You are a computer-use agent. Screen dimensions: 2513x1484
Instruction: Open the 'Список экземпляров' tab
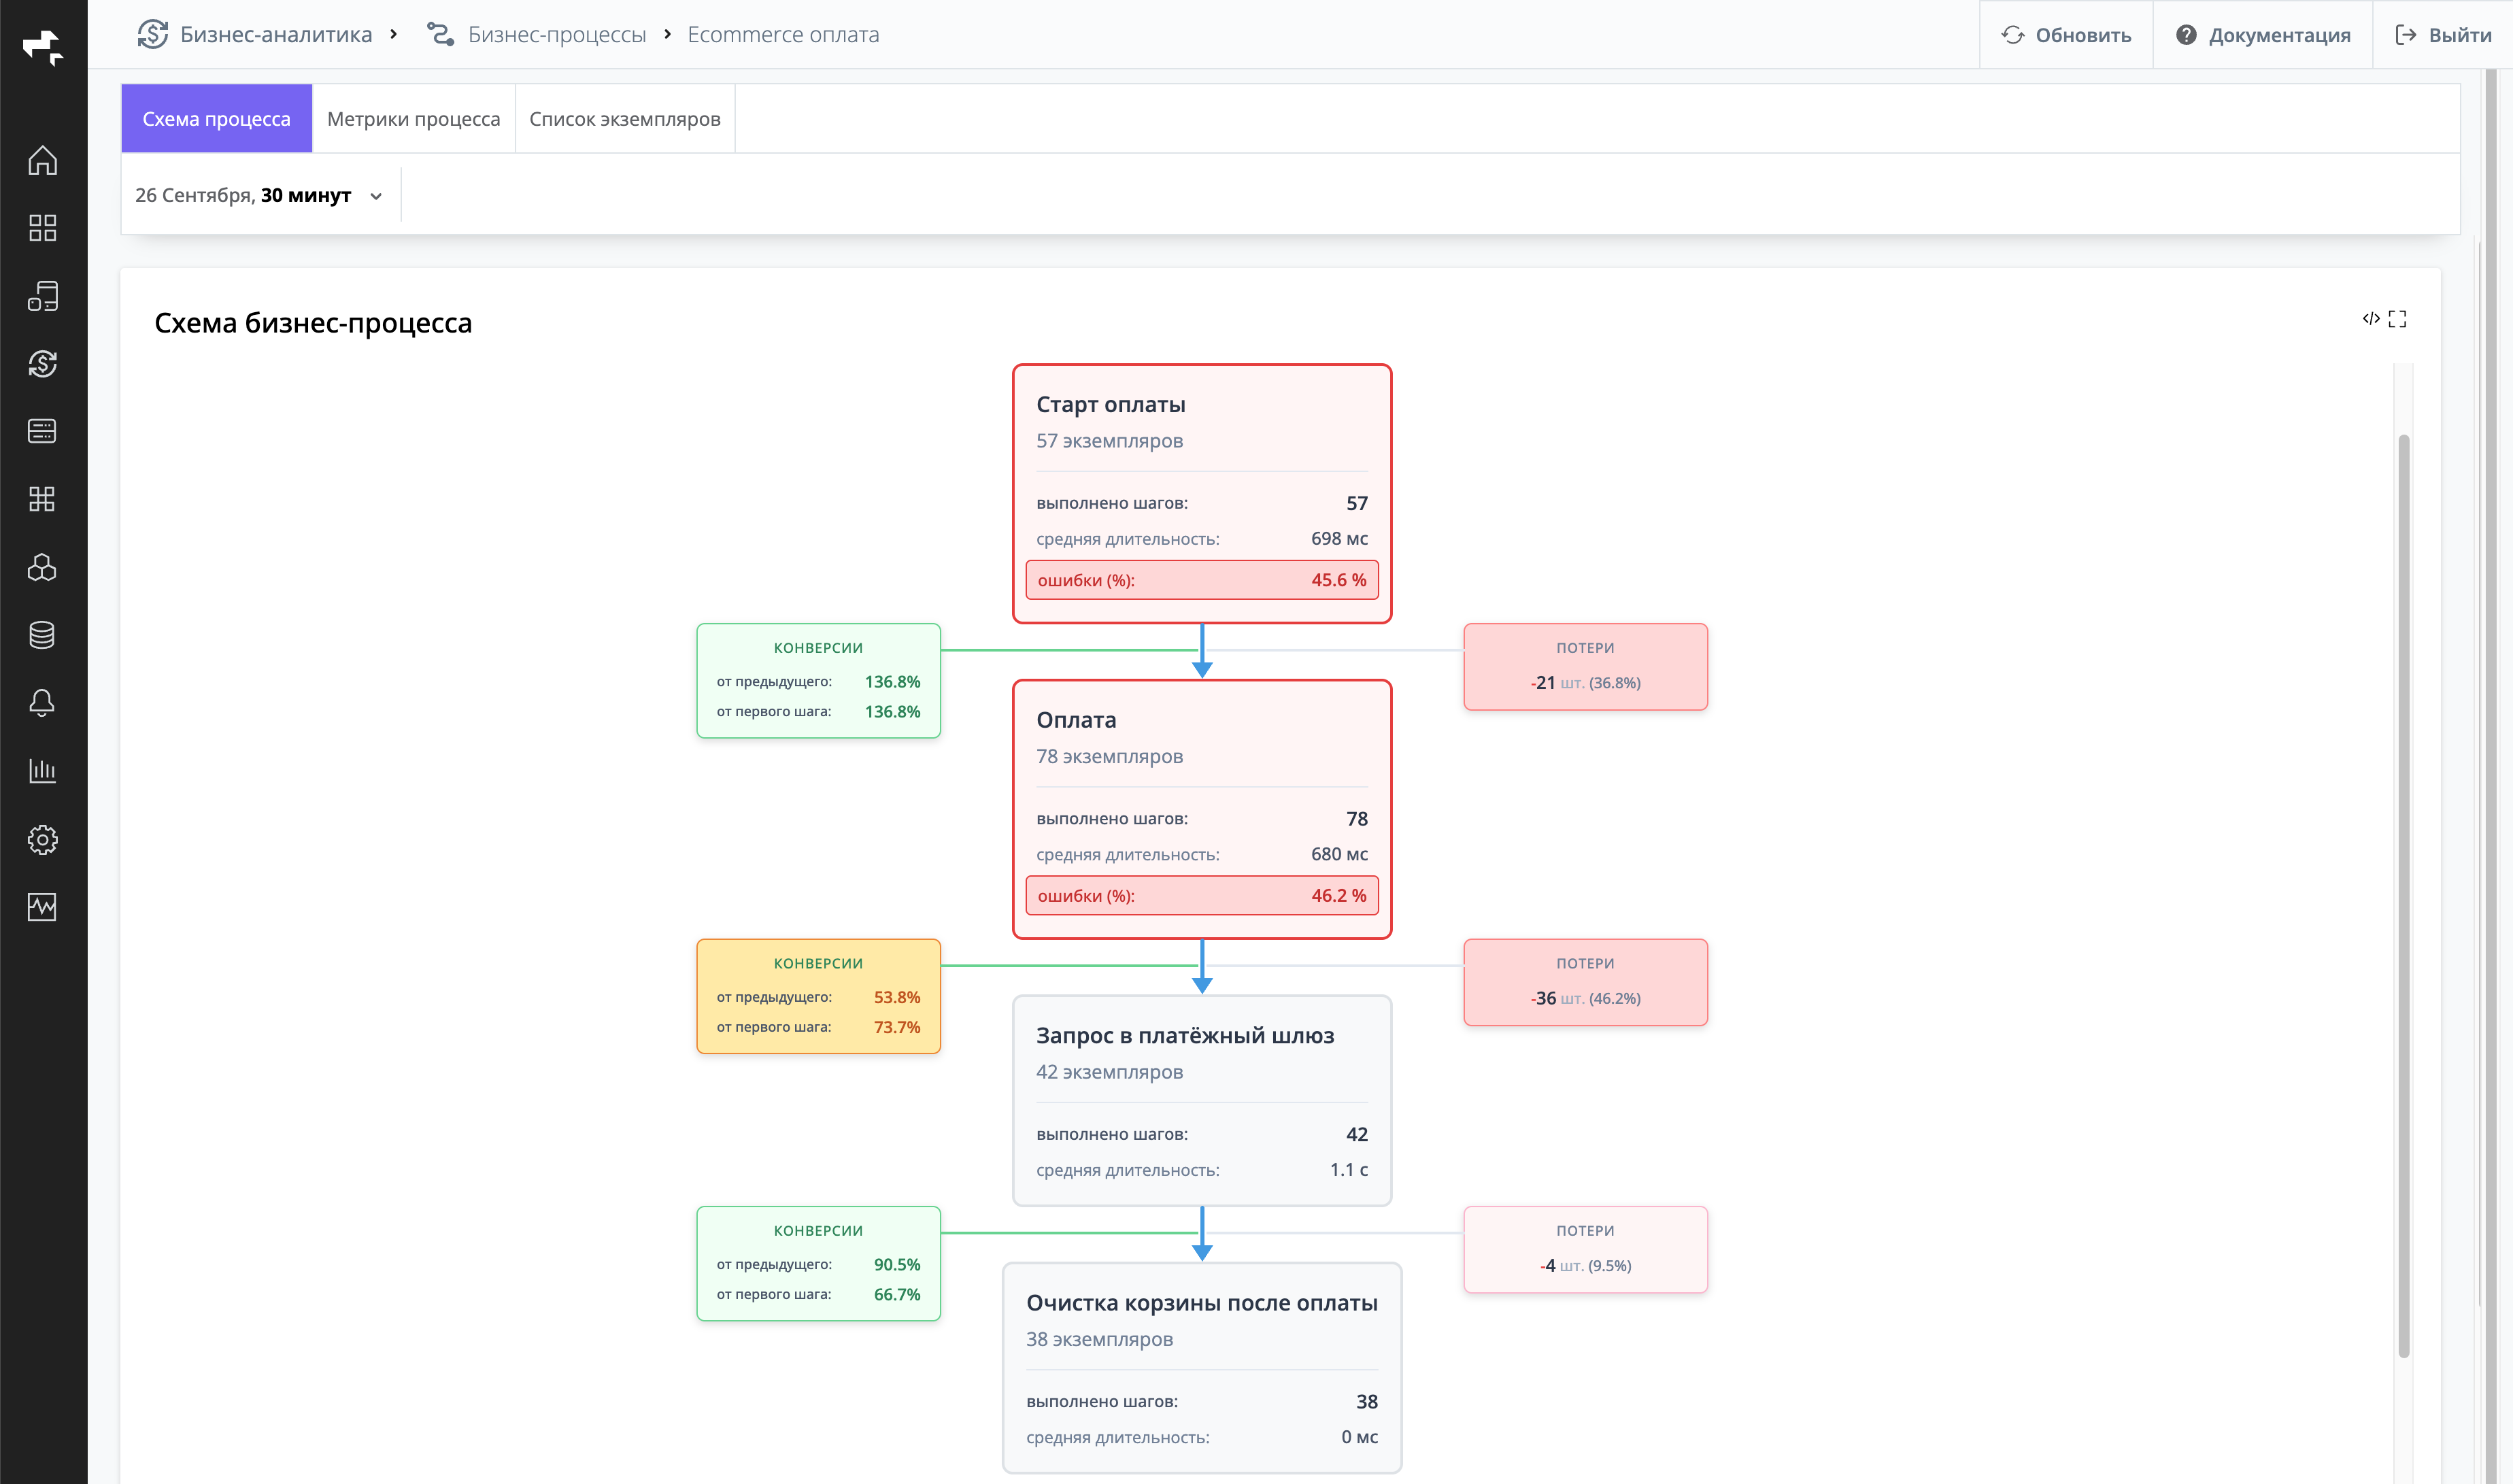click(x=624, y=118)
